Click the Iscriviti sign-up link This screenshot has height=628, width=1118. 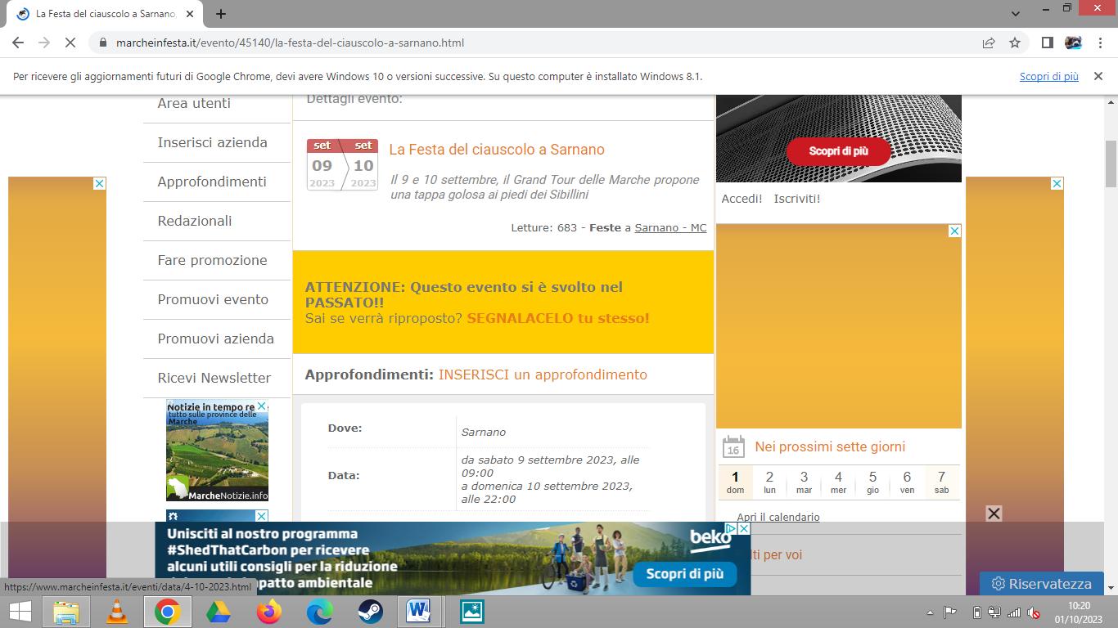click(x=797, y=199)
